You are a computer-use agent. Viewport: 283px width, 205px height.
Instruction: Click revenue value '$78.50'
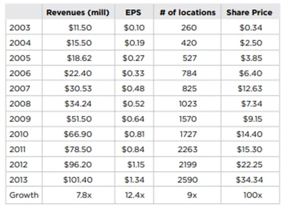78,150
